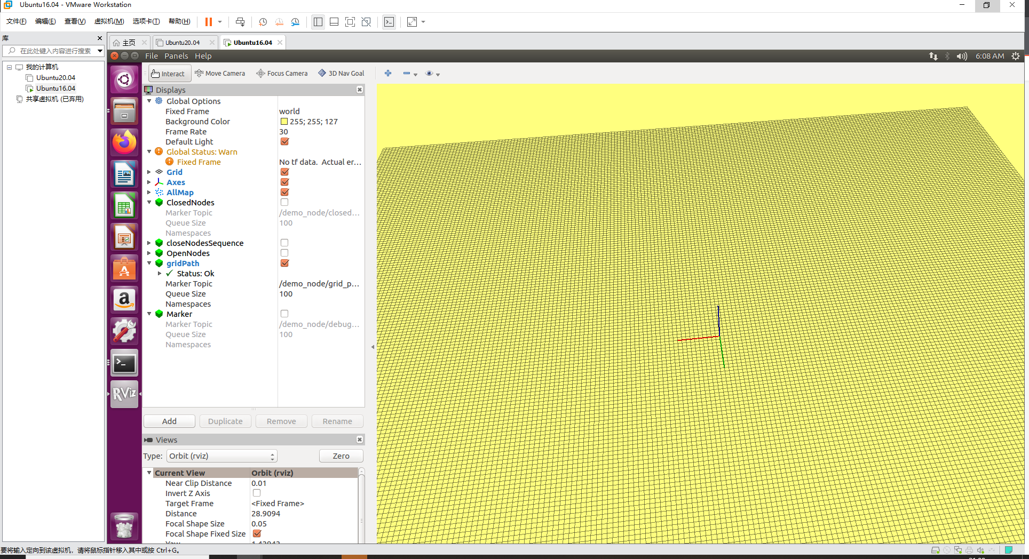Viewport: 1029px width, 559px height.
Task: Open the VMware 虚拟机(M) menu
Action: pyautogui.click(x=109, y=21)
